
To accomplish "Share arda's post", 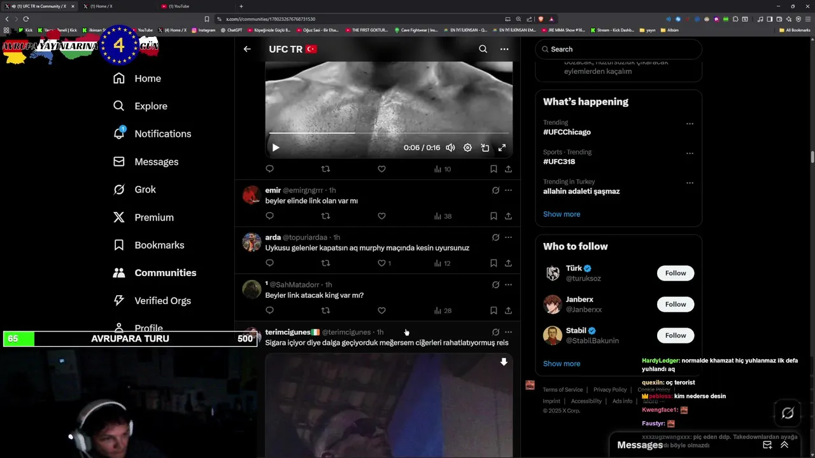I will pyautogui.click(x=508, y=263).
